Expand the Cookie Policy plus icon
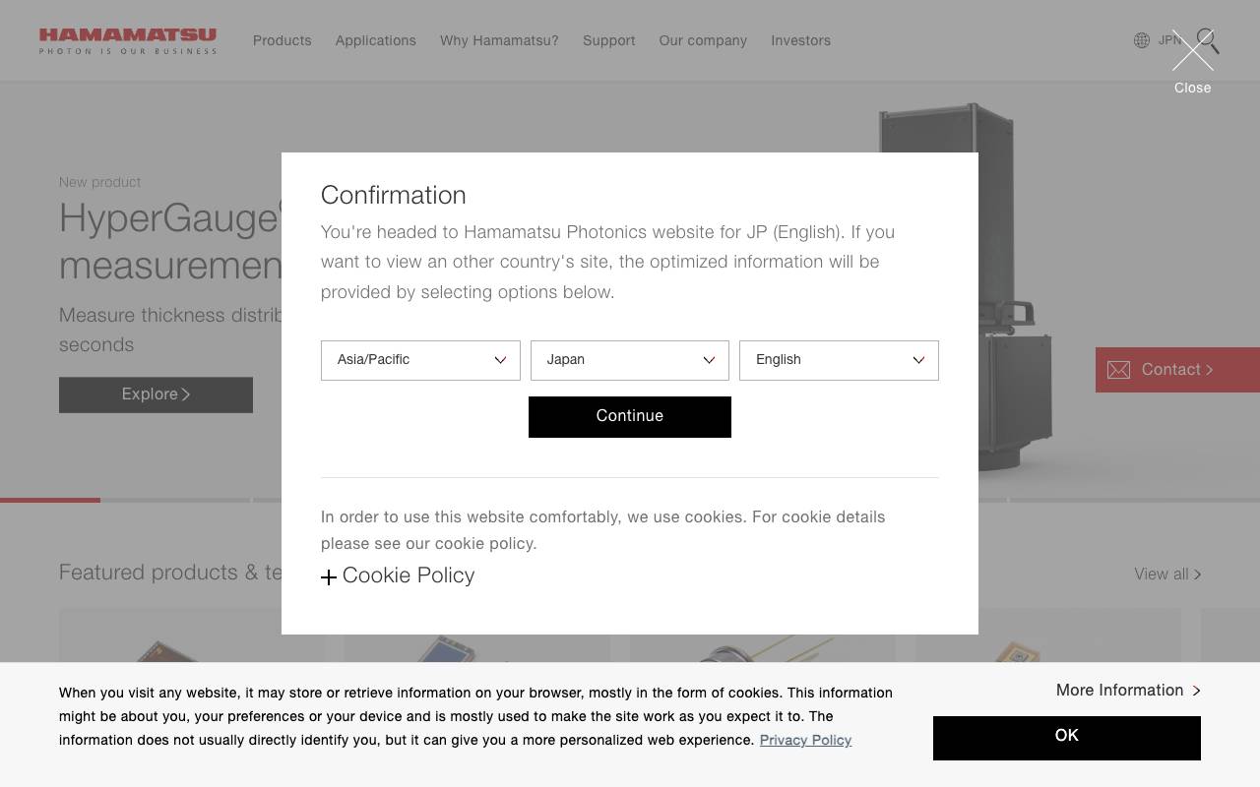The image size is (1260, 787). pos(329,577)
